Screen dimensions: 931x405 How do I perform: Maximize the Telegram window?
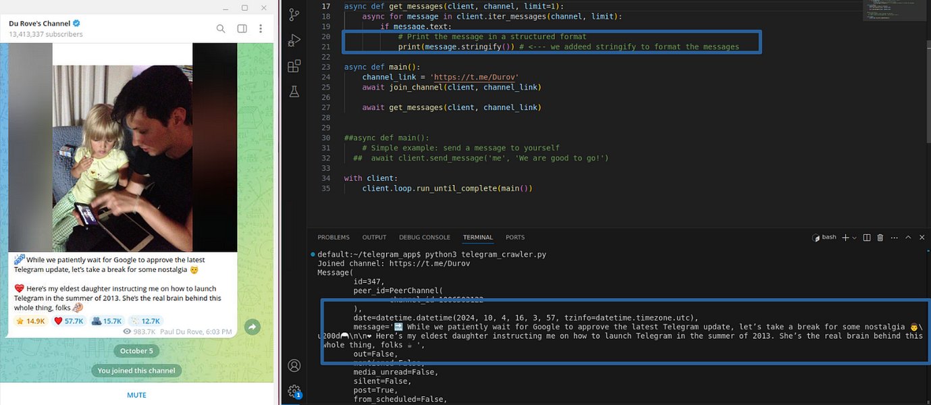244,8
